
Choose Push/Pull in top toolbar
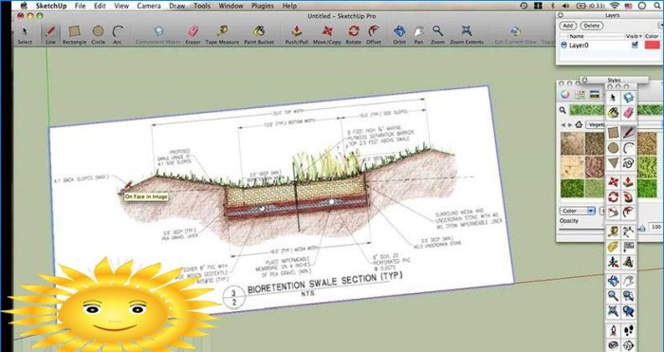pyautogui.click(x=297, y=34)
